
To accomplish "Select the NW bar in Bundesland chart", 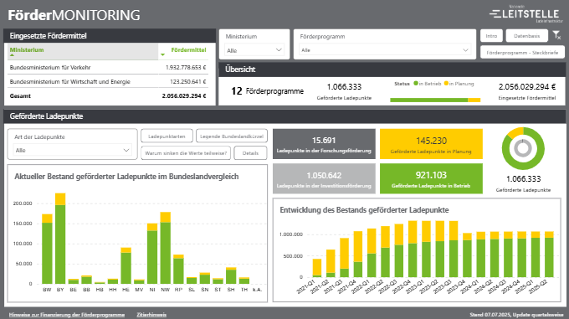I will [x=166, y=248].
